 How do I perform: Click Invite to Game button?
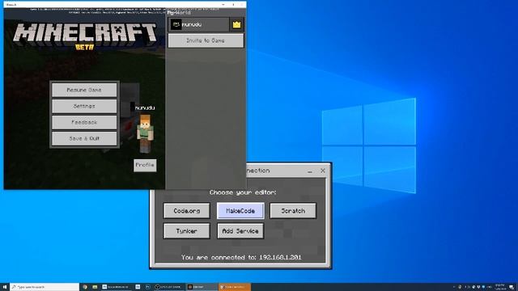[x=206, y=40]
